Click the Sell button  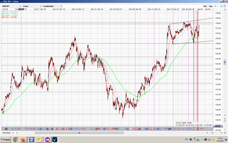pos(205,6)
